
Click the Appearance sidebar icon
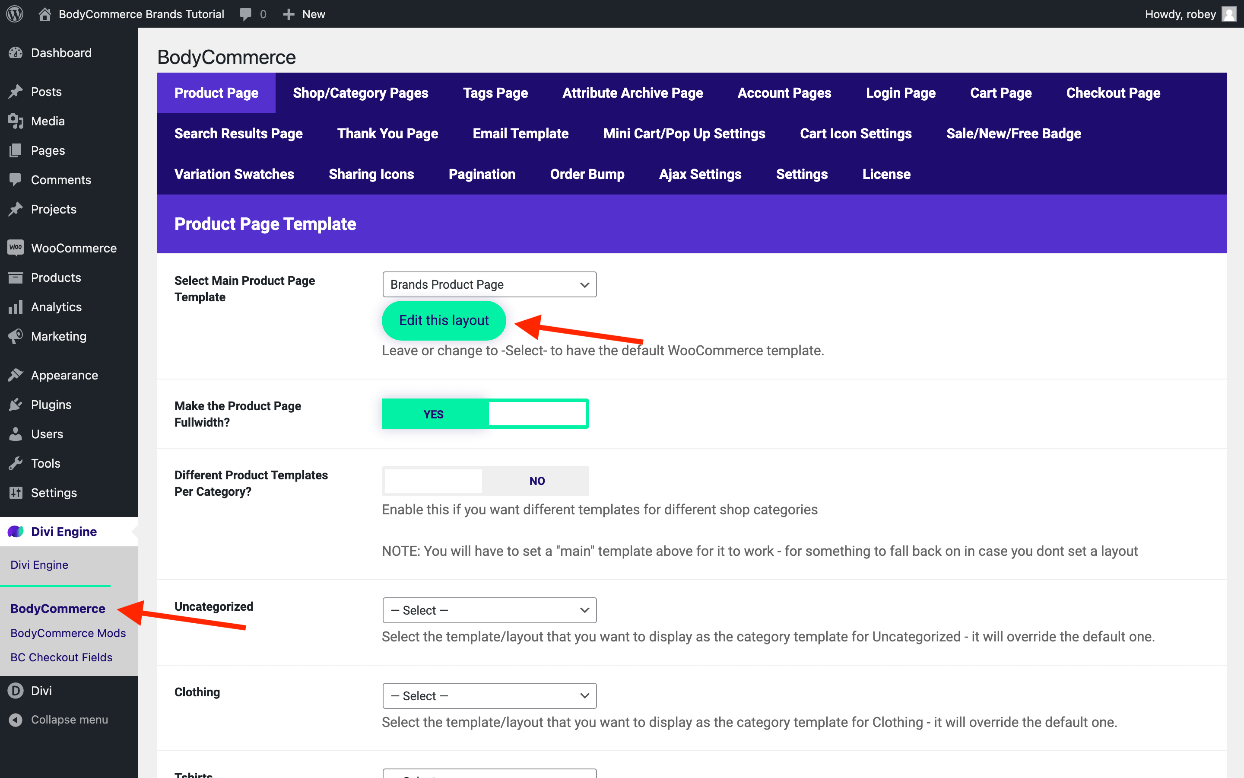pos(15,375)
